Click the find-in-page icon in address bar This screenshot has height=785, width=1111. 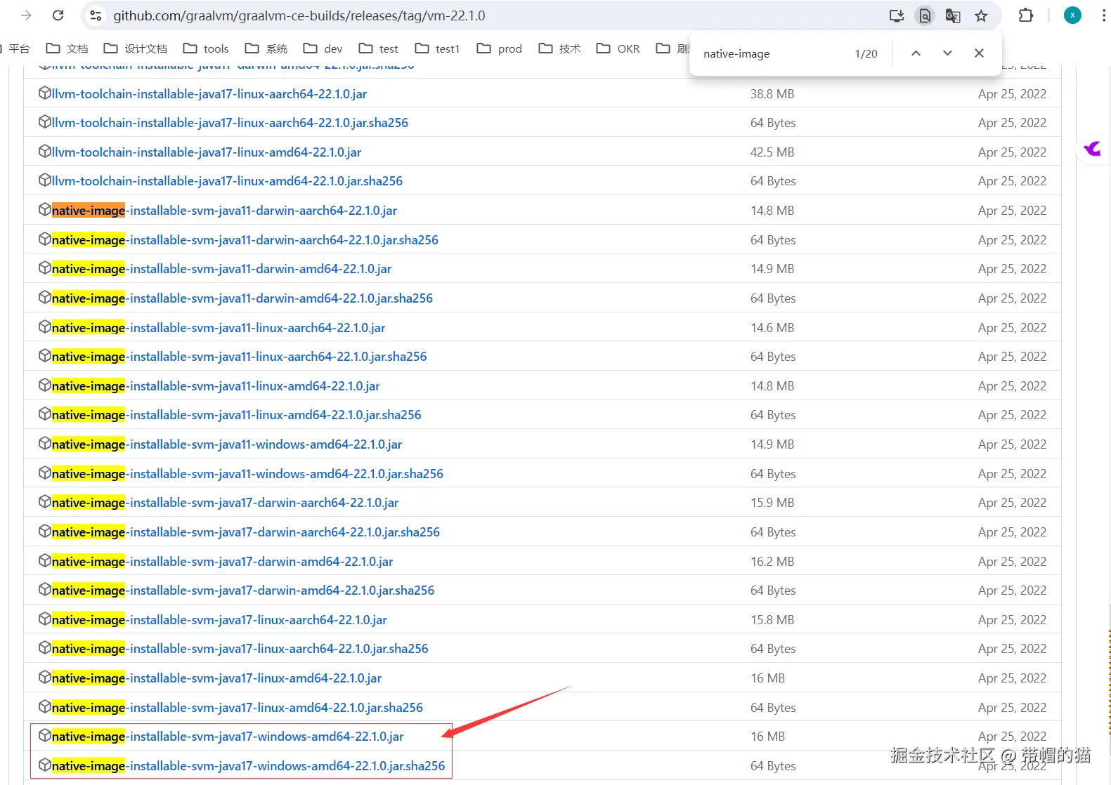(x=925, y=15)
